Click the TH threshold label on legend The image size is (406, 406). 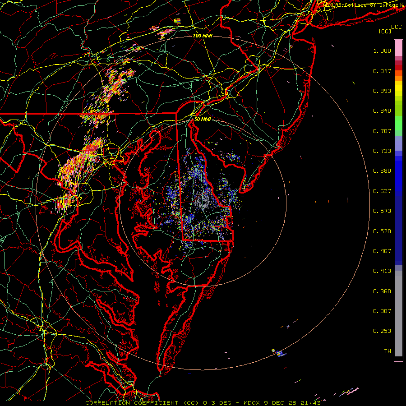[x=388, y=351]
